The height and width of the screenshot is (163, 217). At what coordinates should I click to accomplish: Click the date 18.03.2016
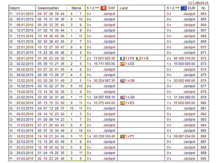click(x=25, y=136)
